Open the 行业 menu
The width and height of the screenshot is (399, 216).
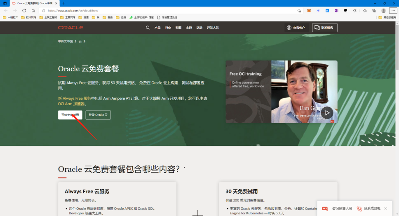[x=168, y=28]
